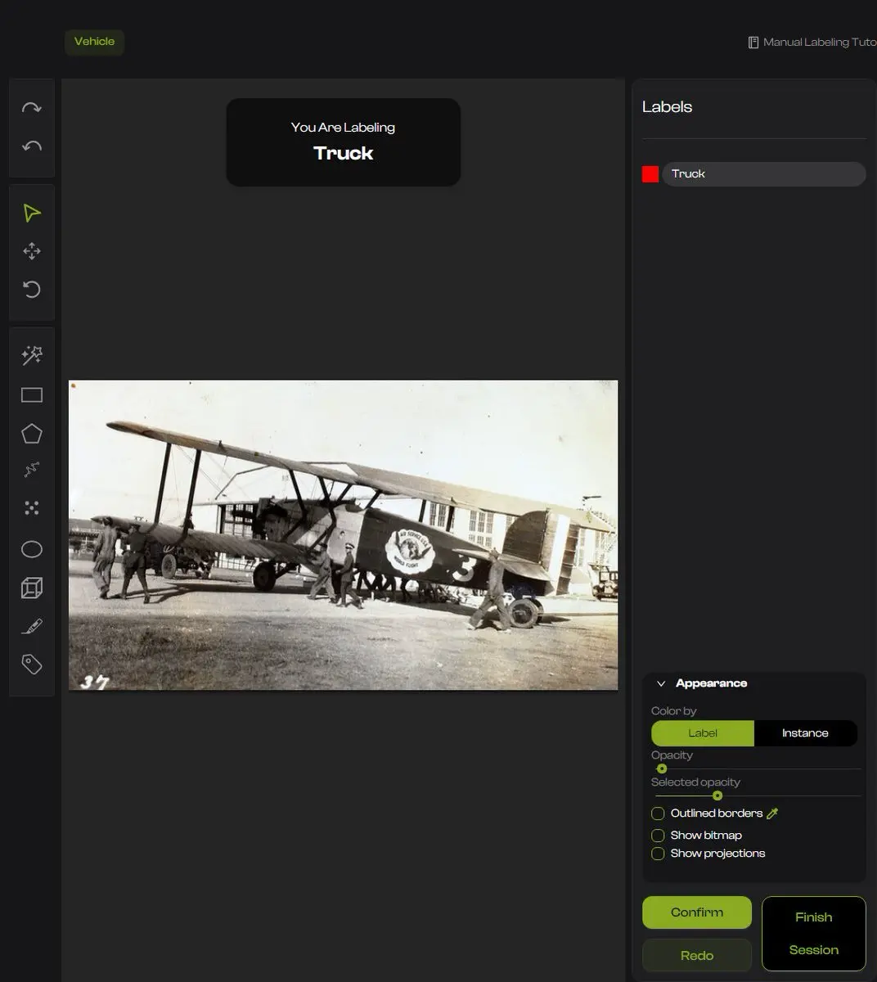
Task: Toggle the Show projections checkbox
Action: tap(658, 854)
